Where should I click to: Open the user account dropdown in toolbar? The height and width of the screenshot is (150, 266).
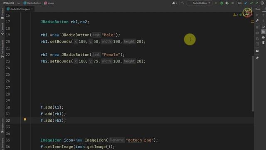click(x=175, y=3)
